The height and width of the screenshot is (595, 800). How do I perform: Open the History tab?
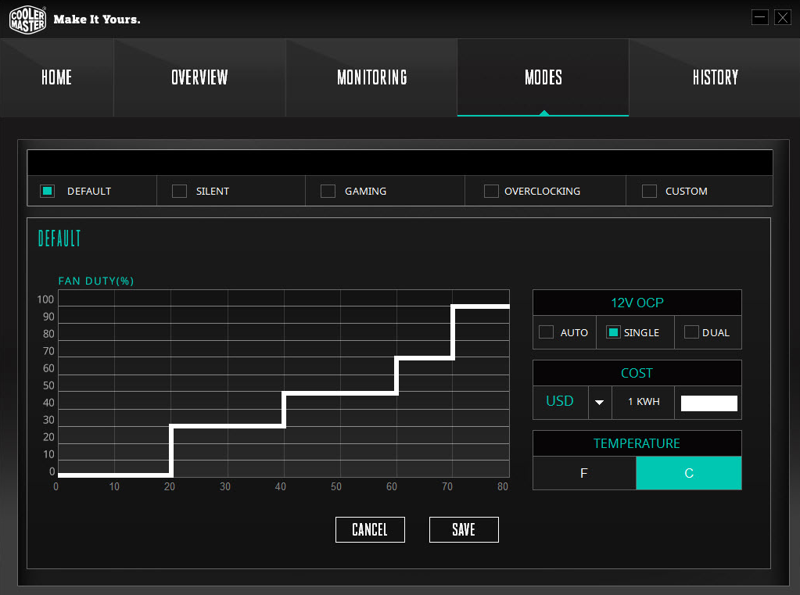[715, 77]
